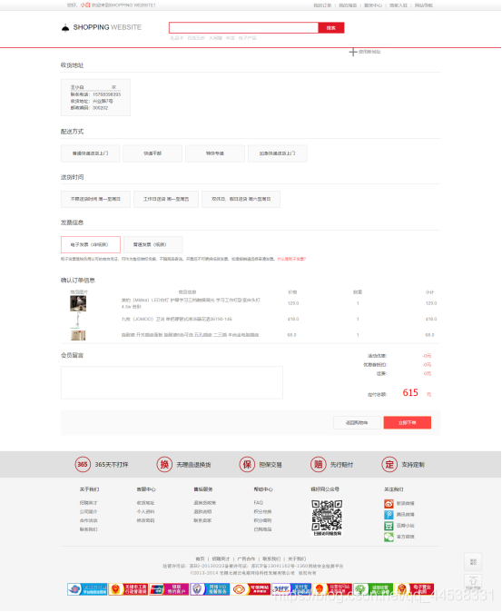Click the 公司简介 link under 关于我们
Viewport: 502px width, 612px height.
[x=89, y=512]
